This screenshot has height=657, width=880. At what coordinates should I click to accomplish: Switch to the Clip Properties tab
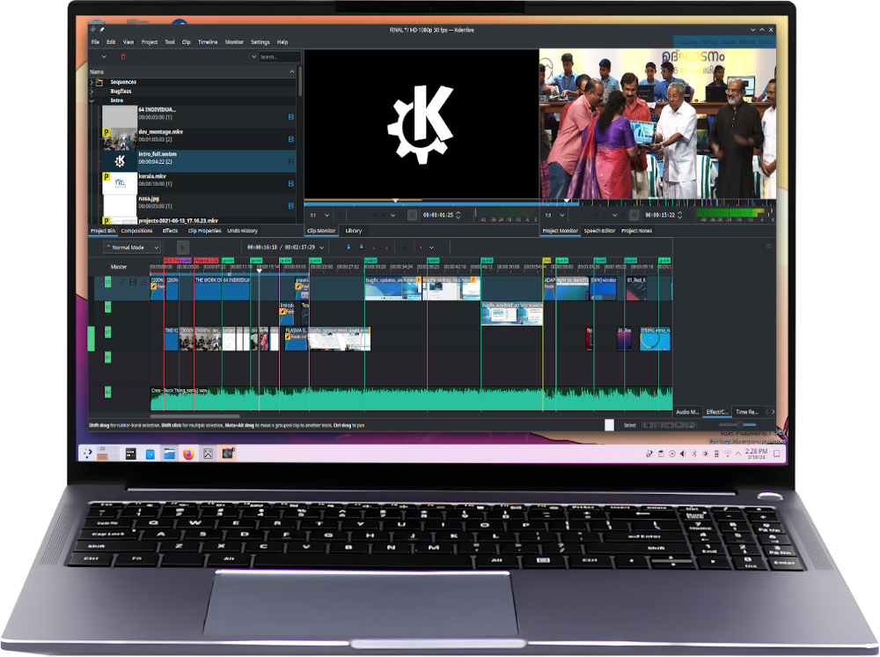coord(204,231)
